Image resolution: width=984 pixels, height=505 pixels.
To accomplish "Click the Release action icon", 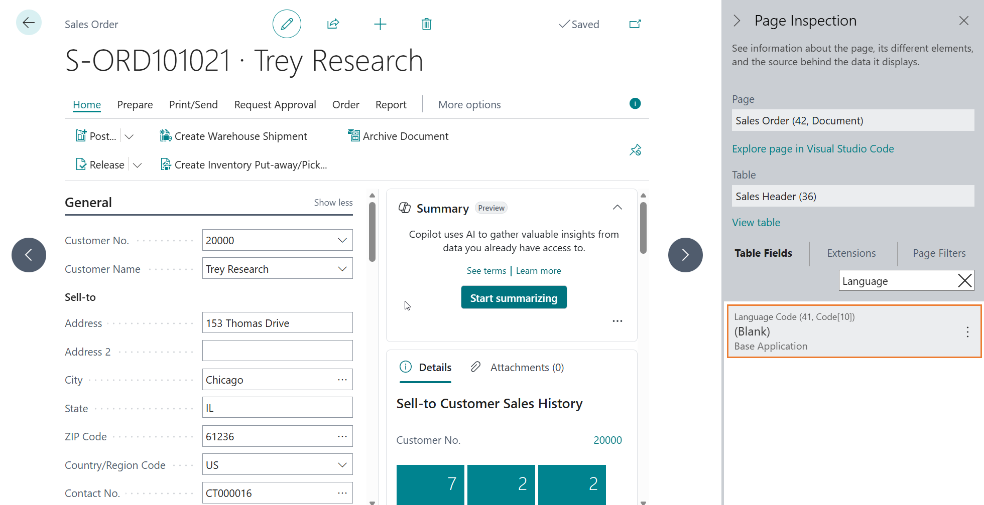I will pyautogui.click(x=81, y=164).
